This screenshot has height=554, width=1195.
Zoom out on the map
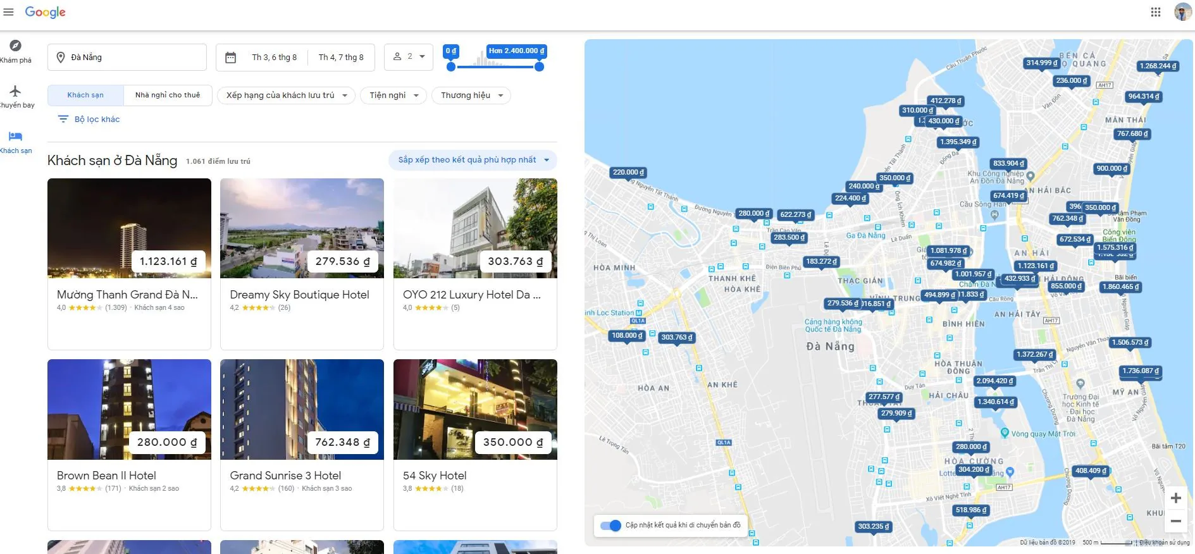[x=1175, y=522]
